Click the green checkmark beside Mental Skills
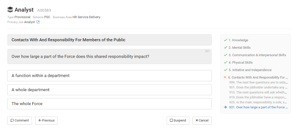This screenshot has width=298, height=134. (x=226, y=48)
